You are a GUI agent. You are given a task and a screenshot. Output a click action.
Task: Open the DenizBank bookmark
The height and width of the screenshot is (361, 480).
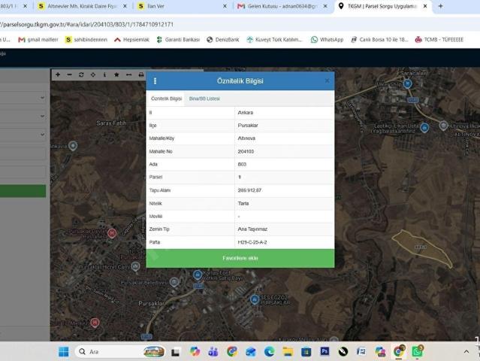click(223, 40)
